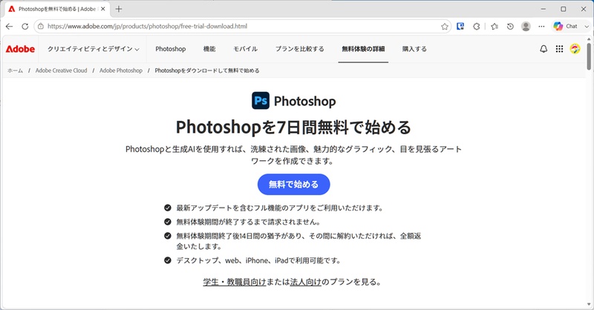Add page to favorites with star icon

444,27
